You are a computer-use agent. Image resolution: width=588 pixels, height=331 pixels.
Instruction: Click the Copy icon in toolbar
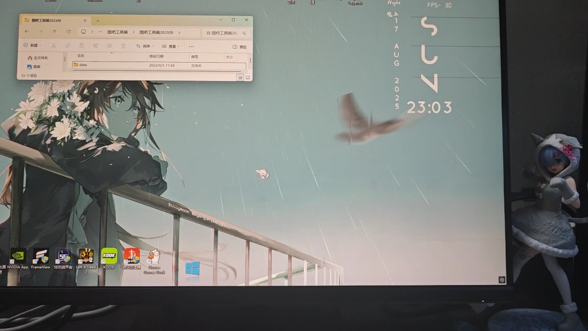(68, 45)
